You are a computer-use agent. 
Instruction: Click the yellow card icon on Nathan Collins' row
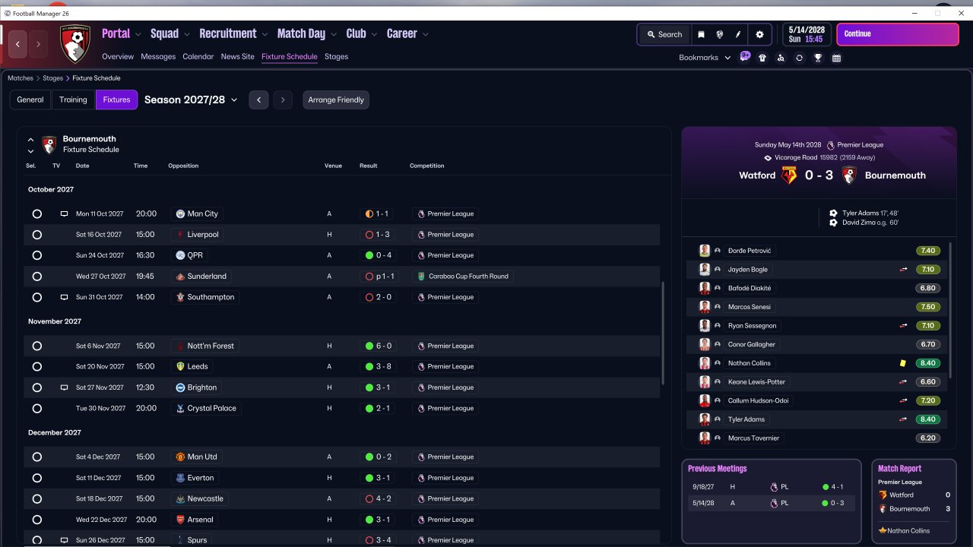pos(903,363)
